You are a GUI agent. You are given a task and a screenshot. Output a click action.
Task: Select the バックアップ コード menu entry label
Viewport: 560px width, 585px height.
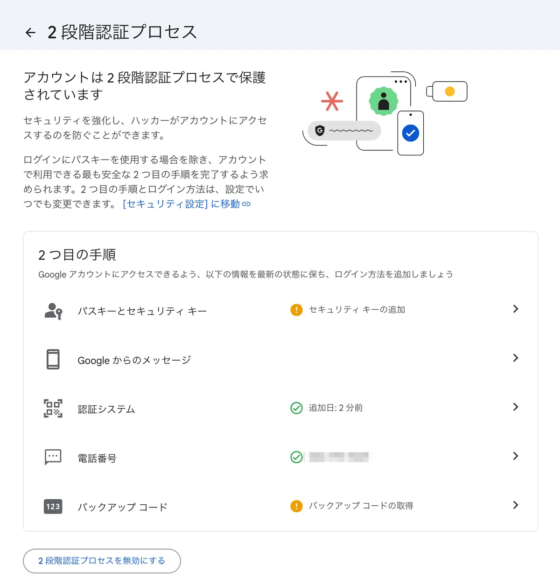pos(122,507)
